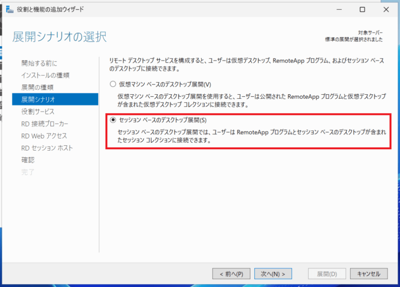The width and height of the screenshot is (400, 287).
Task: Jump to 役割サービス step
Action: coord(38,111)
